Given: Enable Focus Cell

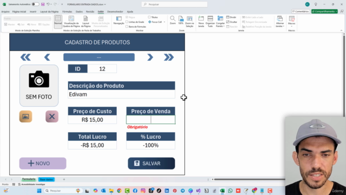Looking at the screenshot, I should [x=155, y=22].
